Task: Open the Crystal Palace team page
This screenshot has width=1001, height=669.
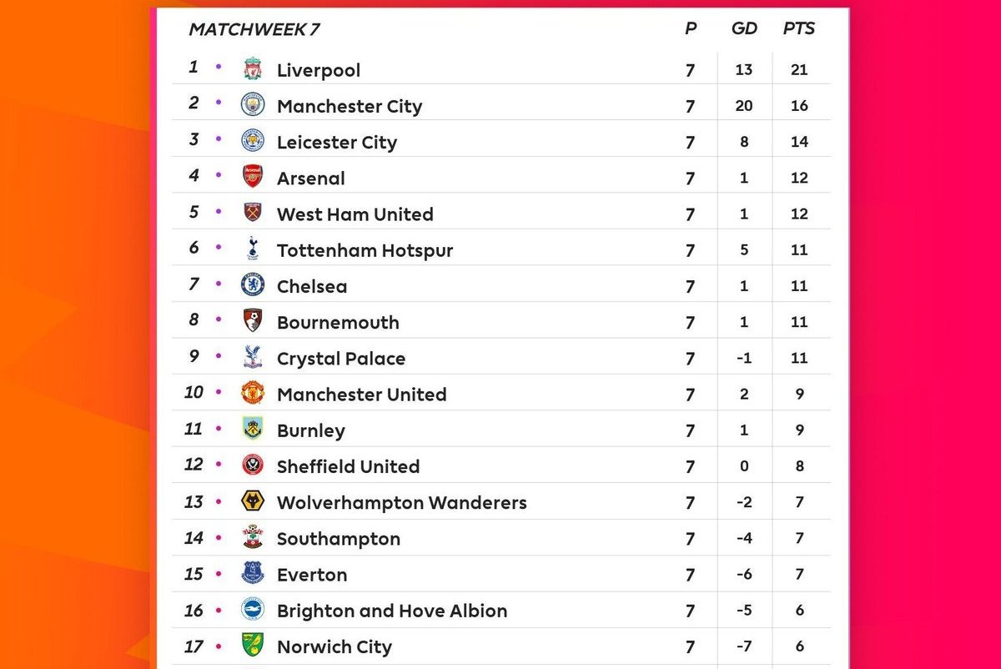Action: coord(341,359)
